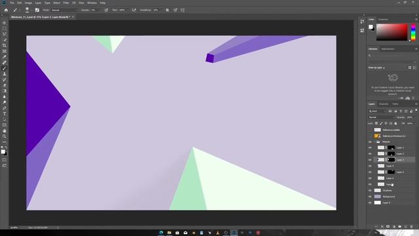Collapse the Objects layer group
The height and width of the screenshot is (236, 419).
pyautogui.click(x=374, y=142)
